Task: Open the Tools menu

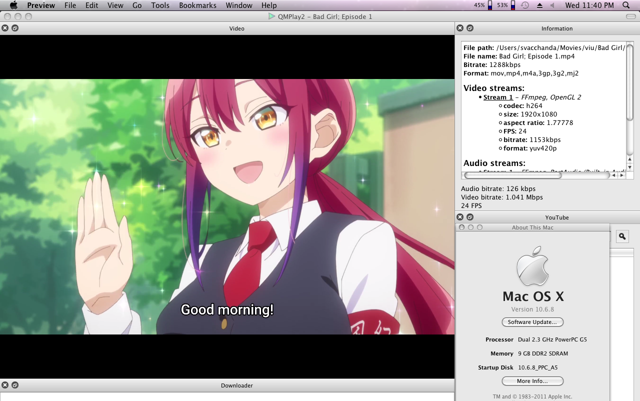Action: pyautogui.click(x=160, y=5)
